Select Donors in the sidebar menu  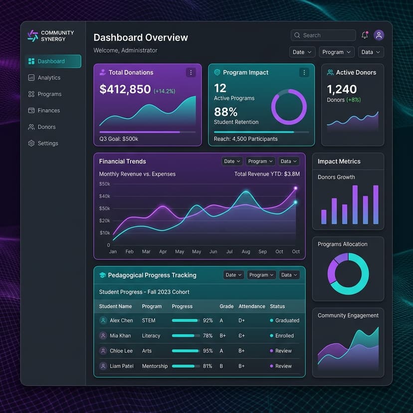pyautogui.click(x=46, y=127)
